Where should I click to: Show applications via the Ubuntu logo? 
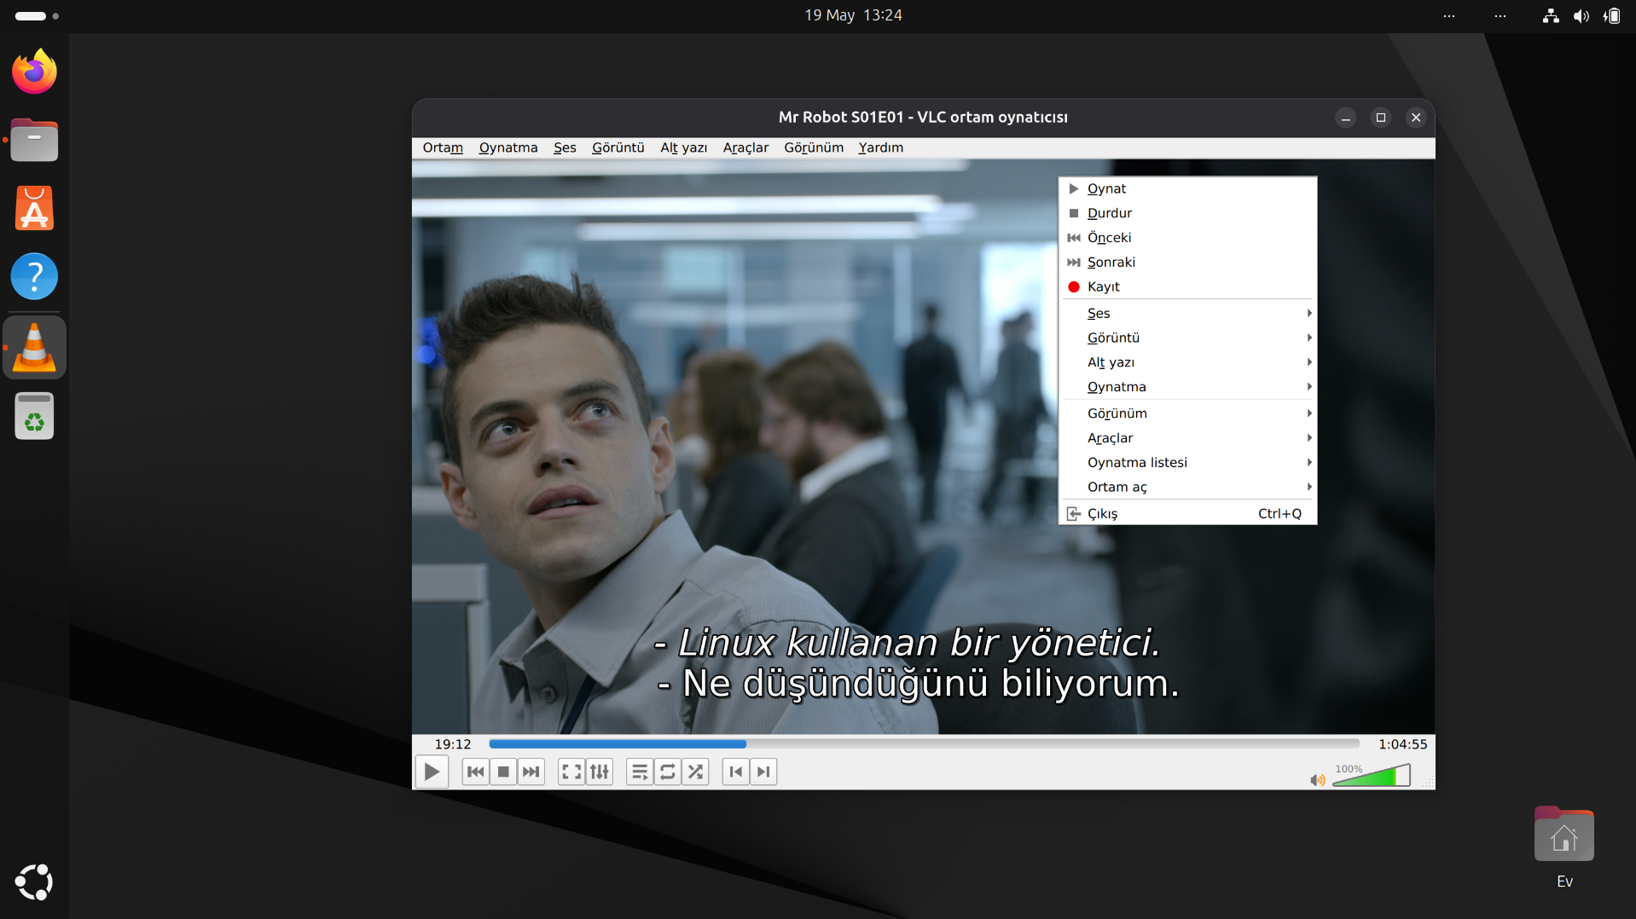coord(34,882)
